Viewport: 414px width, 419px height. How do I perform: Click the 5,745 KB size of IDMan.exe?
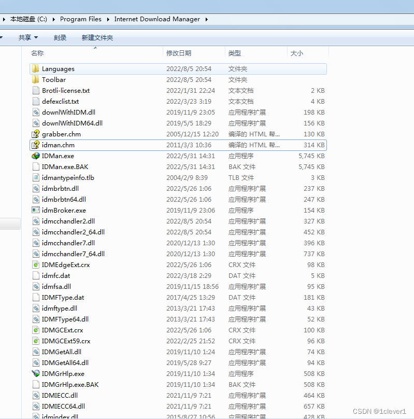[311, 156]
